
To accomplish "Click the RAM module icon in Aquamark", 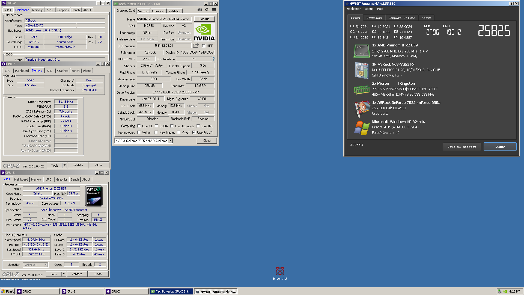I will [362, 90].
